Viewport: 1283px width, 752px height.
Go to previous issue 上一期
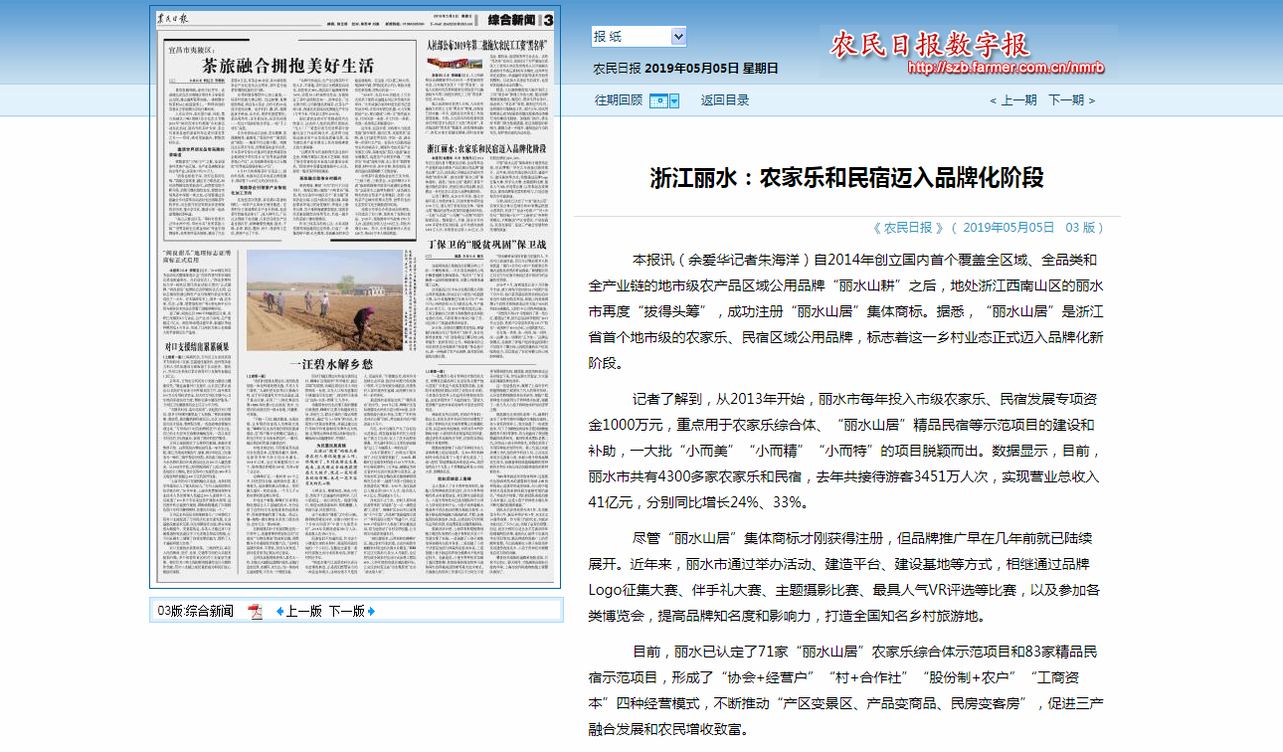[x=1012, y=100]
